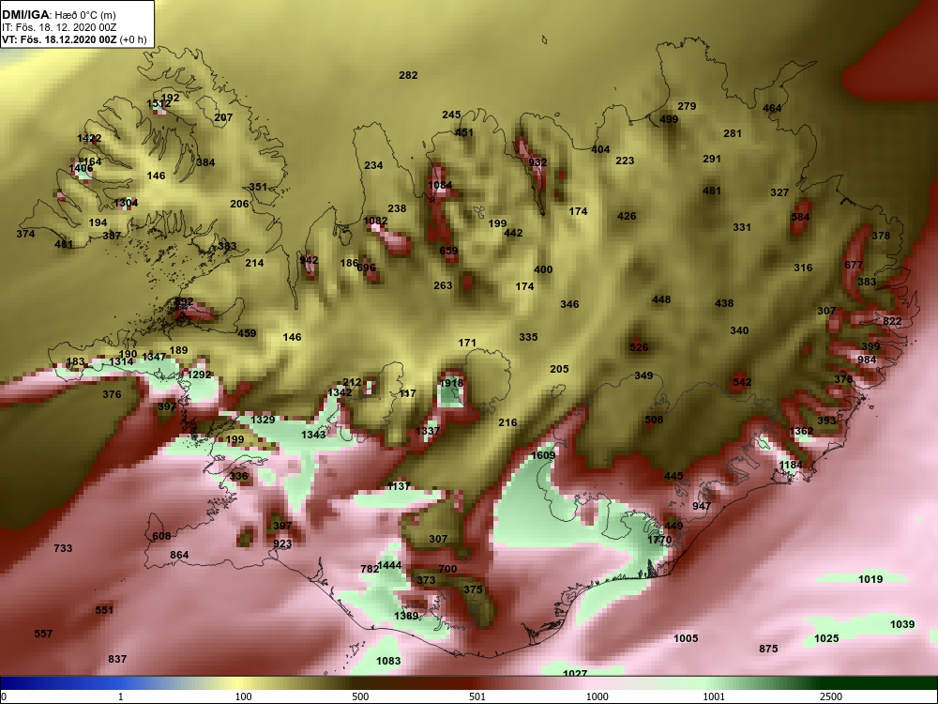Screen dimensions: 938x704
Task: Click the map value 557
Action: point(43,634)
